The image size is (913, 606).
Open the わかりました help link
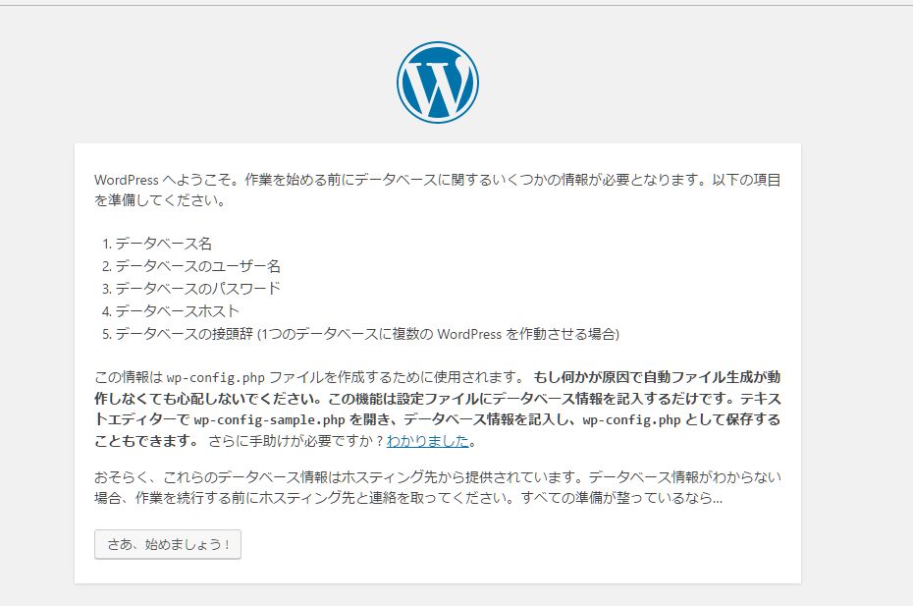tap(427, 441)
